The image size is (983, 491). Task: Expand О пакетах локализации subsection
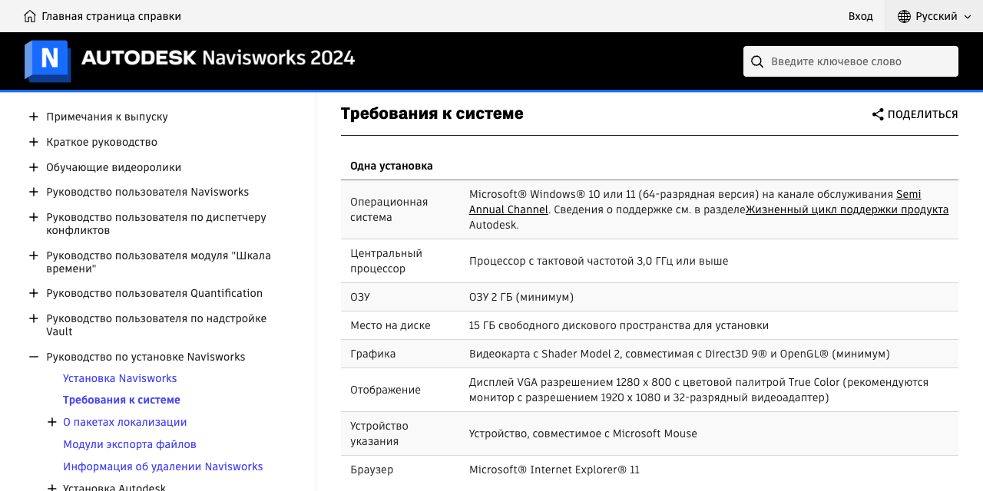(52, 422)
